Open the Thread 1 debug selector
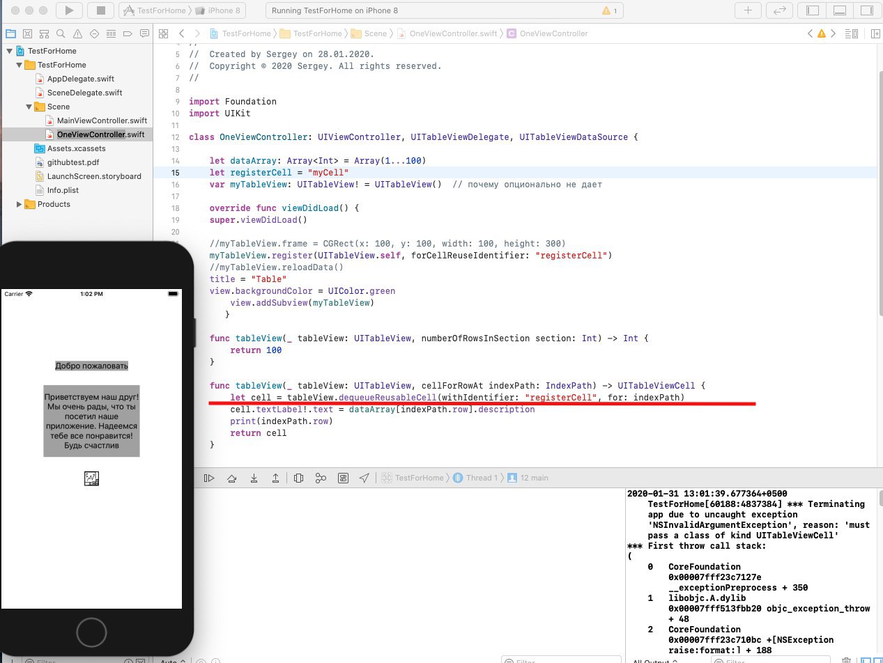This screenshot has height=663, width=883. point(476,478)
